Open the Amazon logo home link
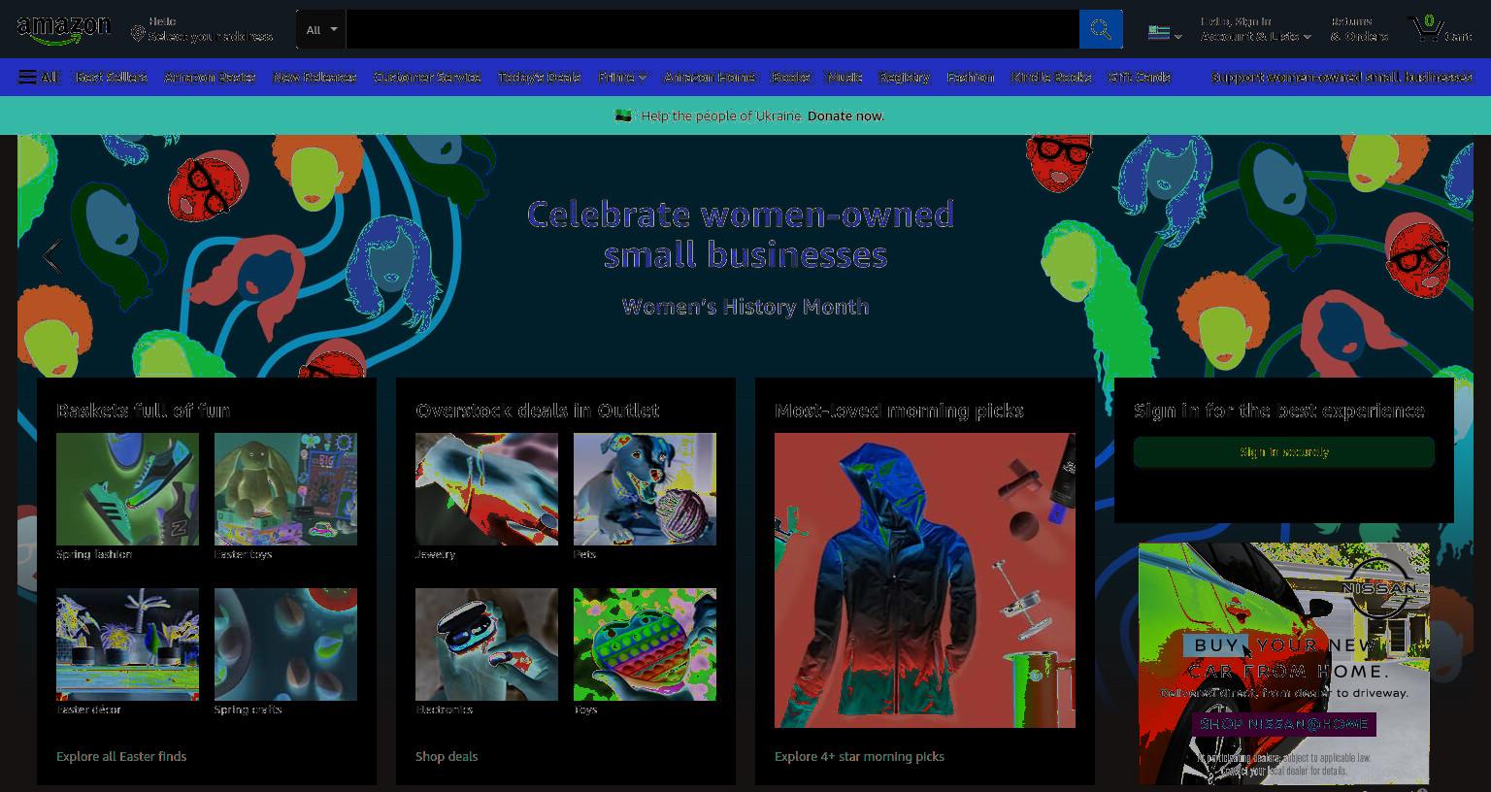 point(64,30)
